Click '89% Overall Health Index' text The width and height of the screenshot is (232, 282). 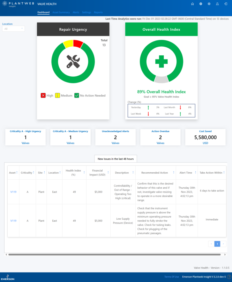(161, 92)
